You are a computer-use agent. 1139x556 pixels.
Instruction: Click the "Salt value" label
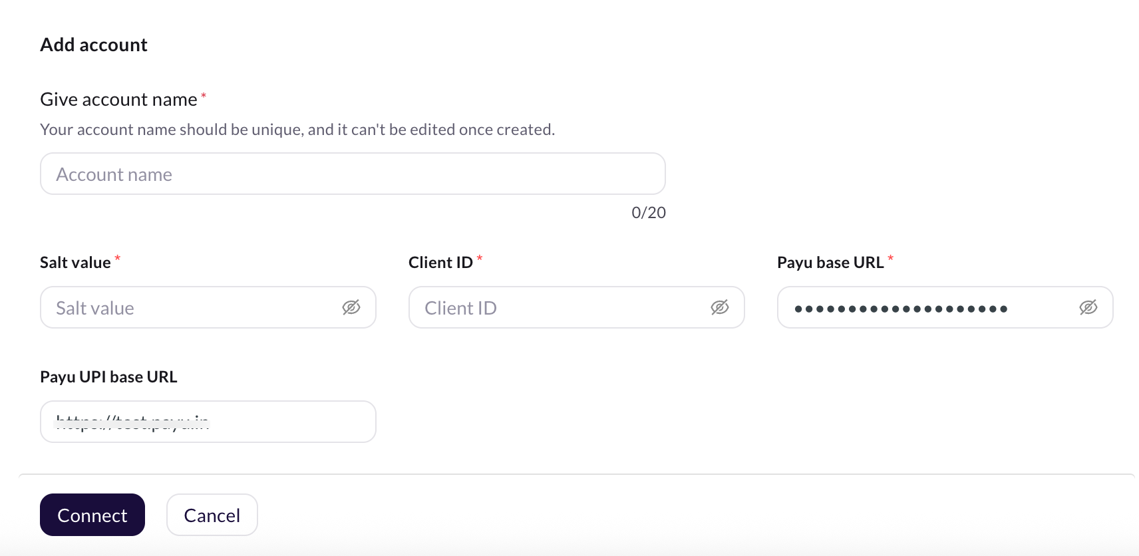click(75, 263)
